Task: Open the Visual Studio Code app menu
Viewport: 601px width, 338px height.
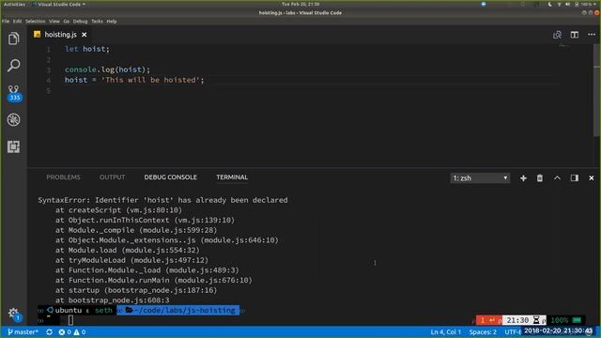Action: [59, 4]
